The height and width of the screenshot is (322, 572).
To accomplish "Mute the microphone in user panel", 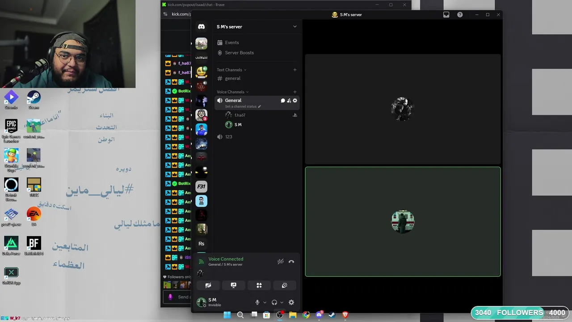I will (257, 302).
